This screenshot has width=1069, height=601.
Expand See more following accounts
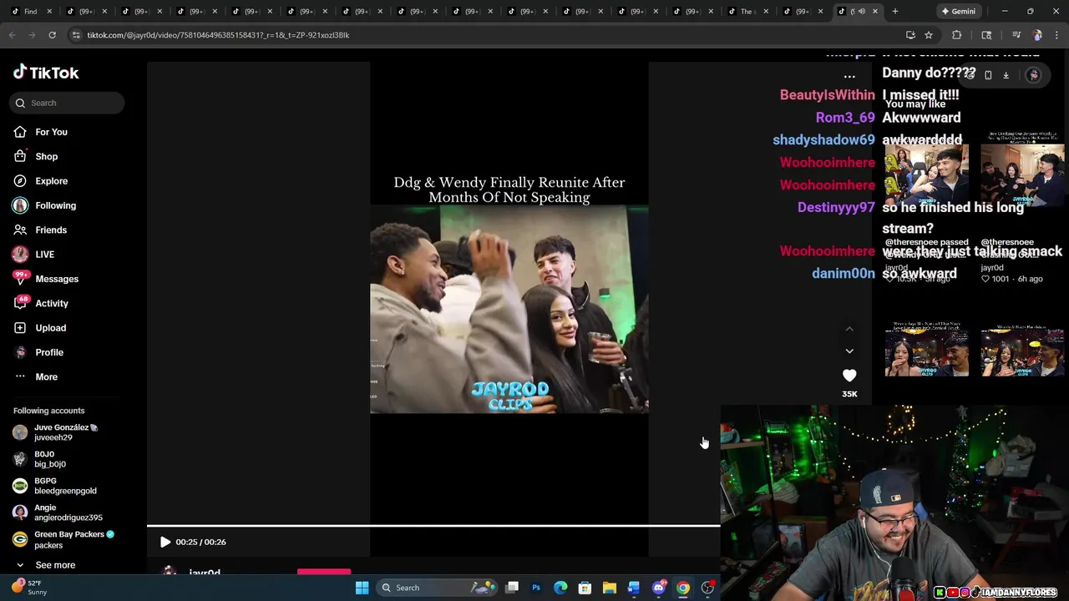(x=46, y=565)
